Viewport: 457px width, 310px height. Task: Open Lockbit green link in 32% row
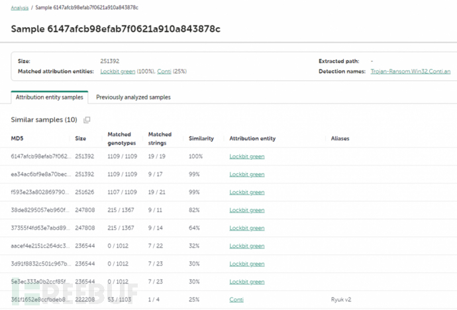point(247,246)
